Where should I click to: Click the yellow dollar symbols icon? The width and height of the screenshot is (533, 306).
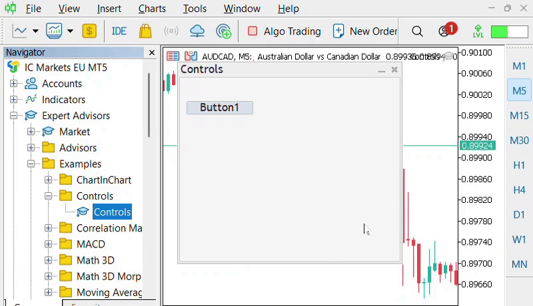tap(89, 31)
